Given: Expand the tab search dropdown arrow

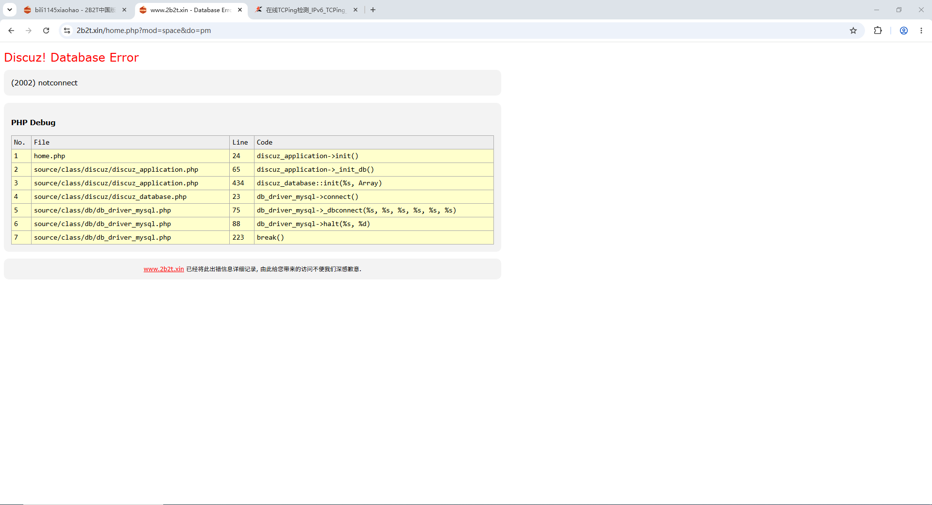Looking at the screenshot, I should click(10, 10).
